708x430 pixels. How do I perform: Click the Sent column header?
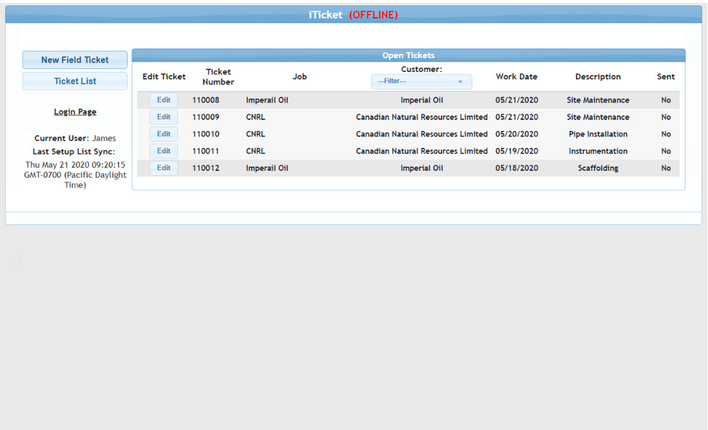666,76
